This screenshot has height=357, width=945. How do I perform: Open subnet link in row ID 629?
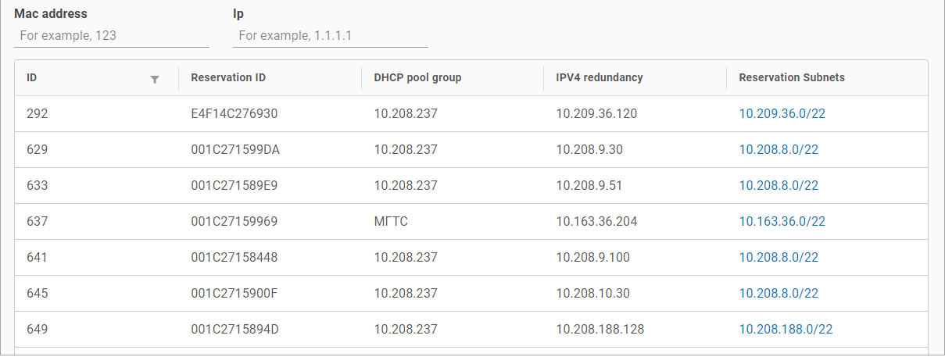pyautogui.click(x=779, y=149)
